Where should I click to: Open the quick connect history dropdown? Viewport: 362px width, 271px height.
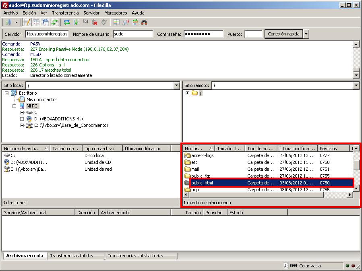[x=306, y=34]
